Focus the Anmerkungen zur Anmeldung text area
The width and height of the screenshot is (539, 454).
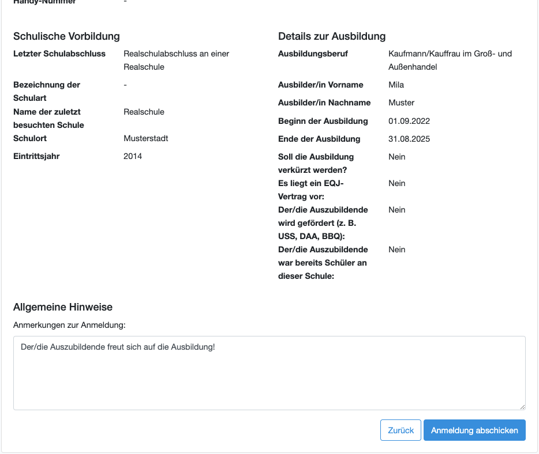(x=269, y=373)
